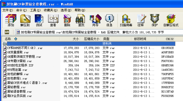Open the 文件(F) menu

(x=8, y=10)
